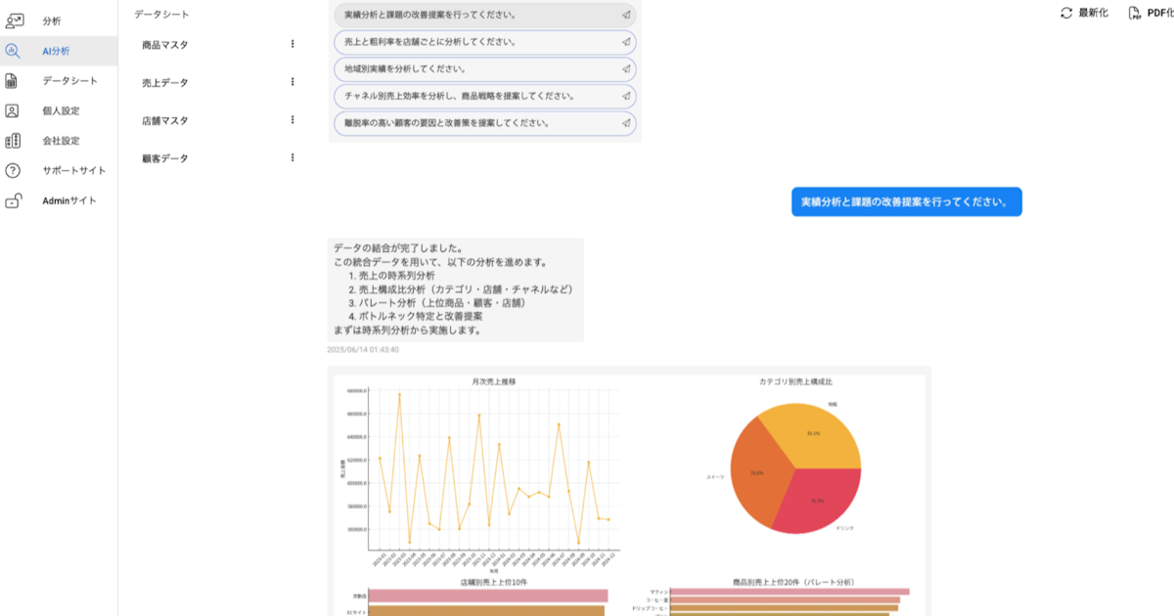Export the page with the PDF化 button
This screenshot has height=616, width=1174.
coord(1150,13)
